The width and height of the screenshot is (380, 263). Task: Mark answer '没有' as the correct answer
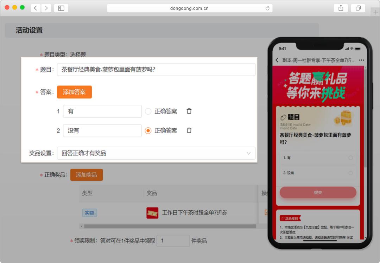point(148,131)
